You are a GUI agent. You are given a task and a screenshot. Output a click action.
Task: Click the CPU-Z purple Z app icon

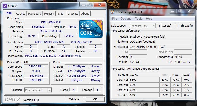(x=5, y=6)
